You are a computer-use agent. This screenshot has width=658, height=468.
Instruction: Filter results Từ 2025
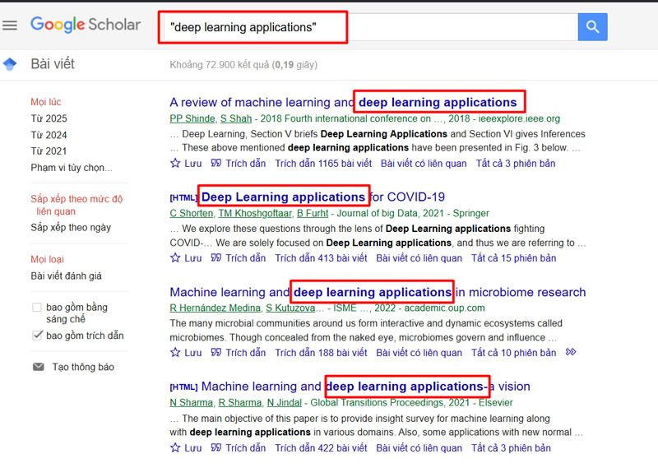[x=49, y=118]
